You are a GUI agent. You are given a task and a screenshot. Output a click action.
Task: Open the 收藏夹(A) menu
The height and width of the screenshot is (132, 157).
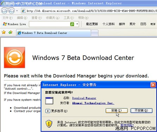[53, 18]
